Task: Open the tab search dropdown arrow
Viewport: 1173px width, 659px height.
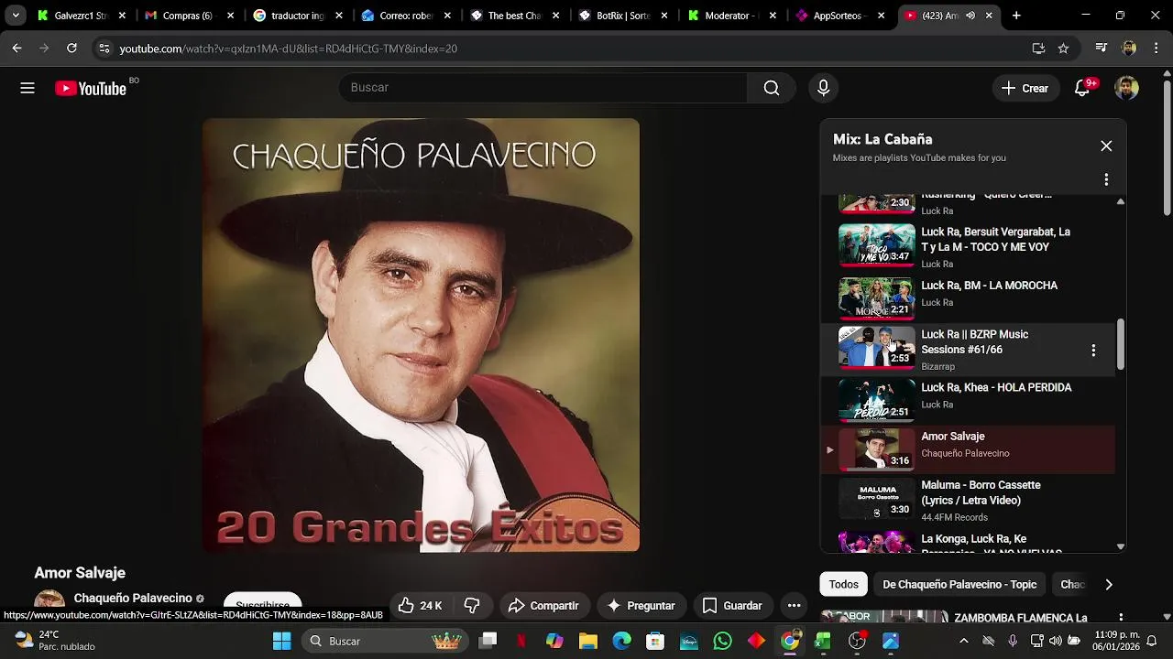Action: pos(16,16)
